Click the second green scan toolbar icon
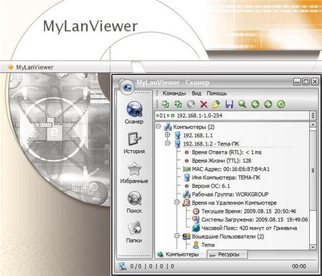The height and width of the screenshot is (276, 322). pos(178,104)
